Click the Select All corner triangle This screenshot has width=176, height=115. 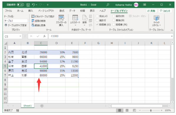click(x=6, y=43)
